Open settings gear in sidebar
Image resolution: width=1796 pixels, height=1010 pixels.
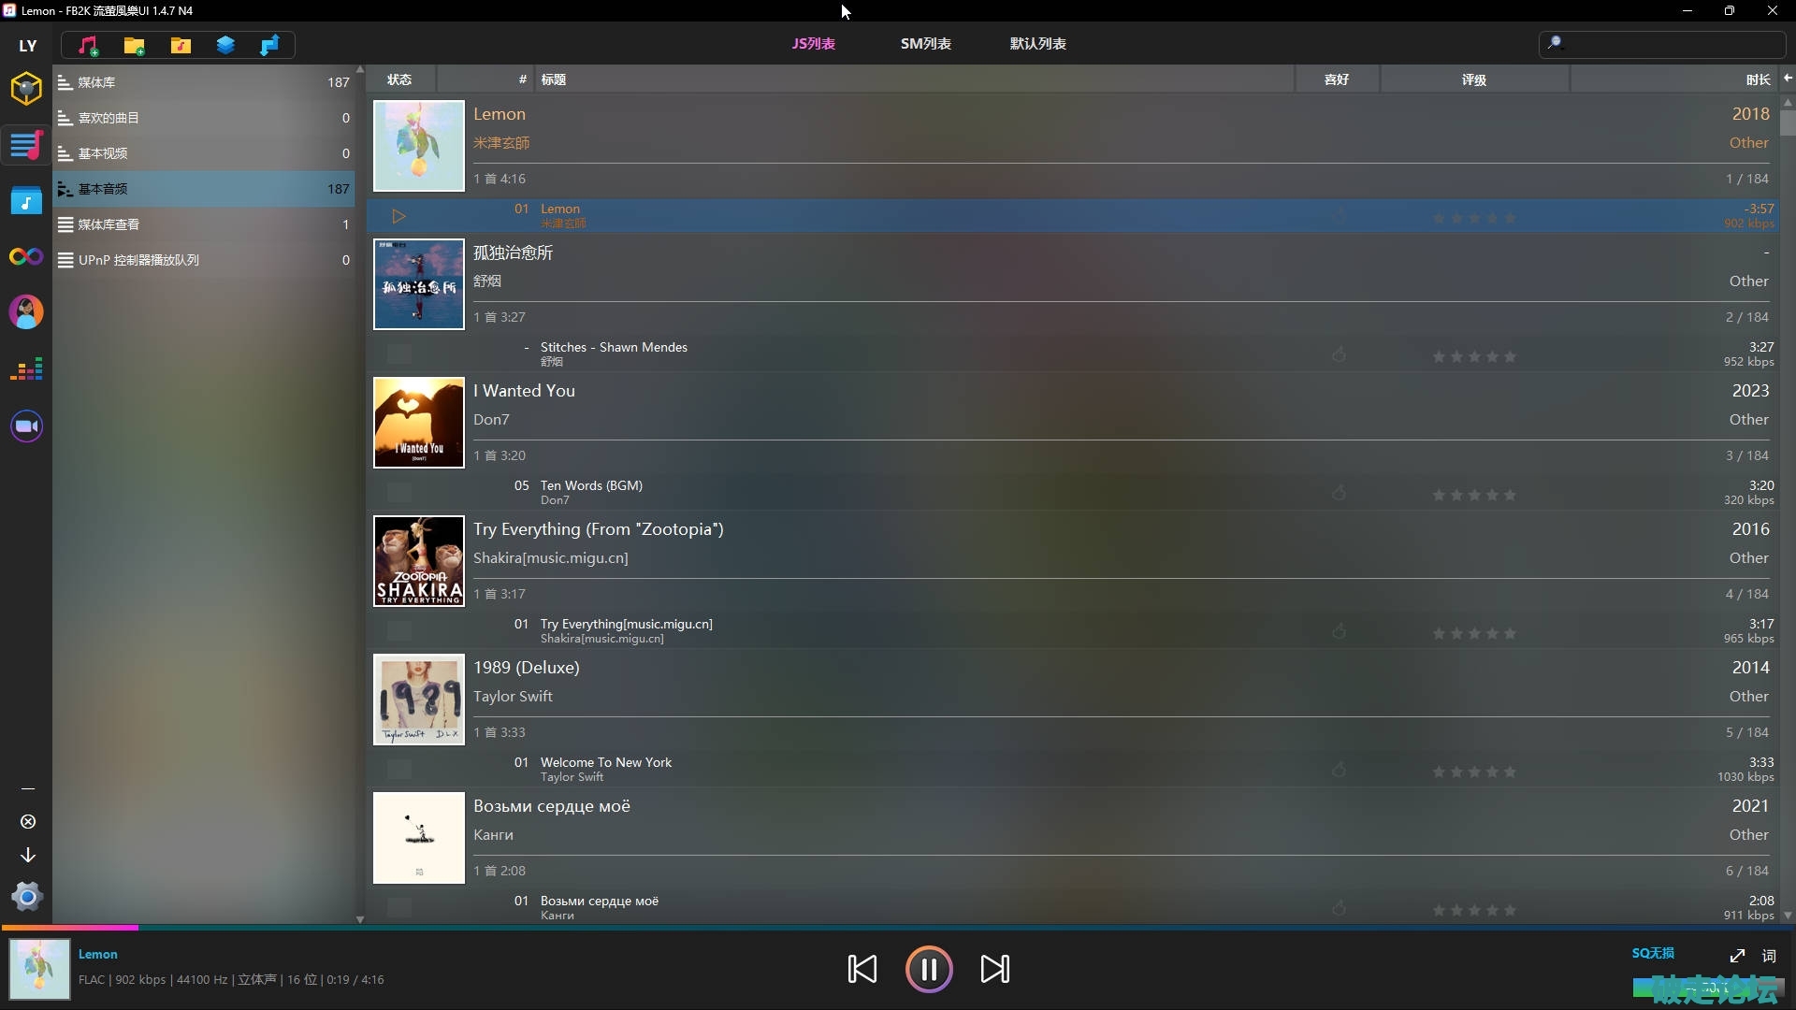tap(27, 898)
